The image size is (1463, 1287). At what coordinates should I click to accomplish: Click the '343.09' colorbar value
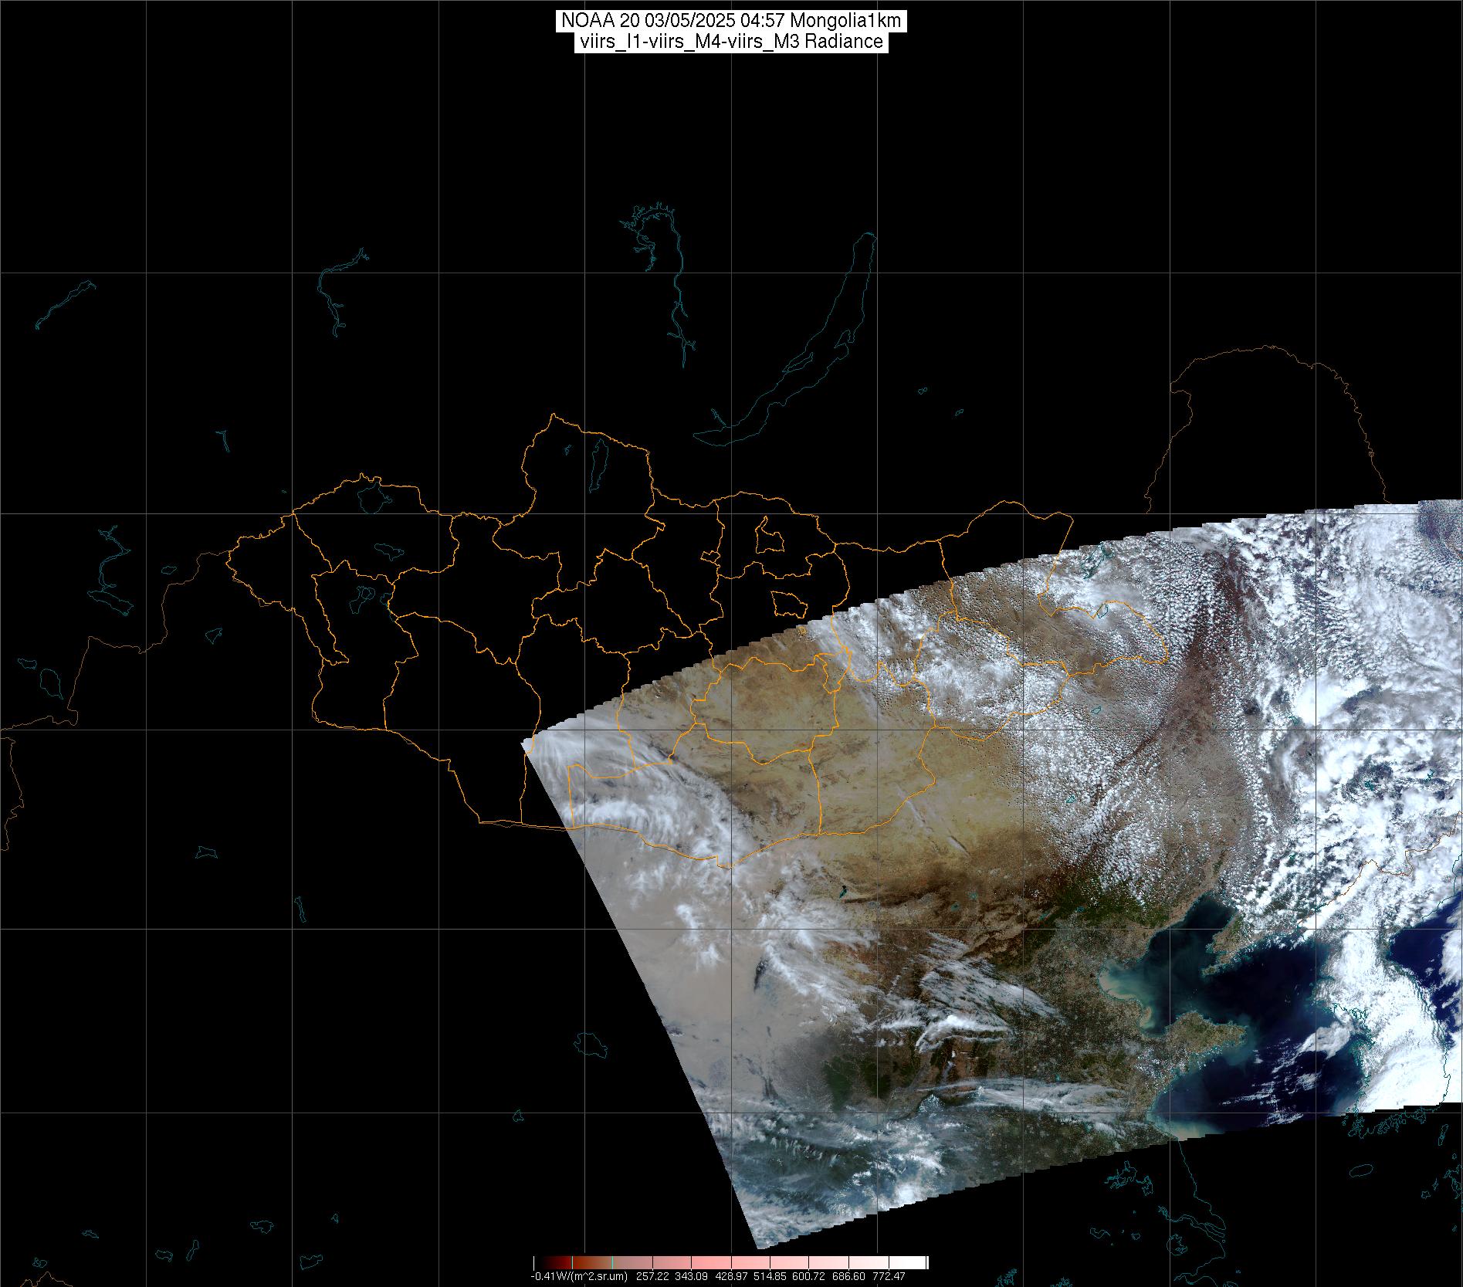point(693,1277)
